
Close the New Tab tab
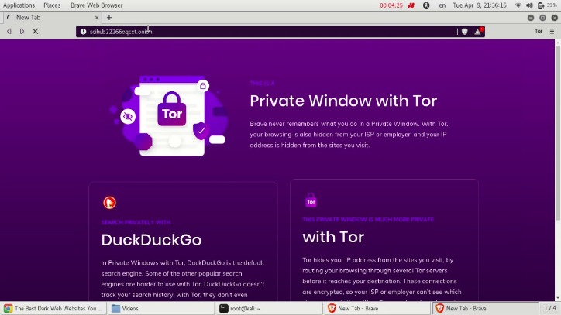tap(97, 18)
